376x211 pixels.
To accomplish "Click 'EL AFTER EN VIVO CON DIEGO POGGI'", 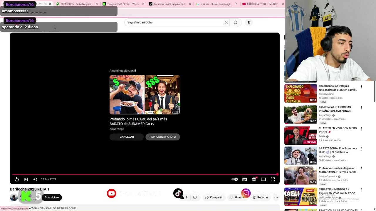I will click(338, 130).
